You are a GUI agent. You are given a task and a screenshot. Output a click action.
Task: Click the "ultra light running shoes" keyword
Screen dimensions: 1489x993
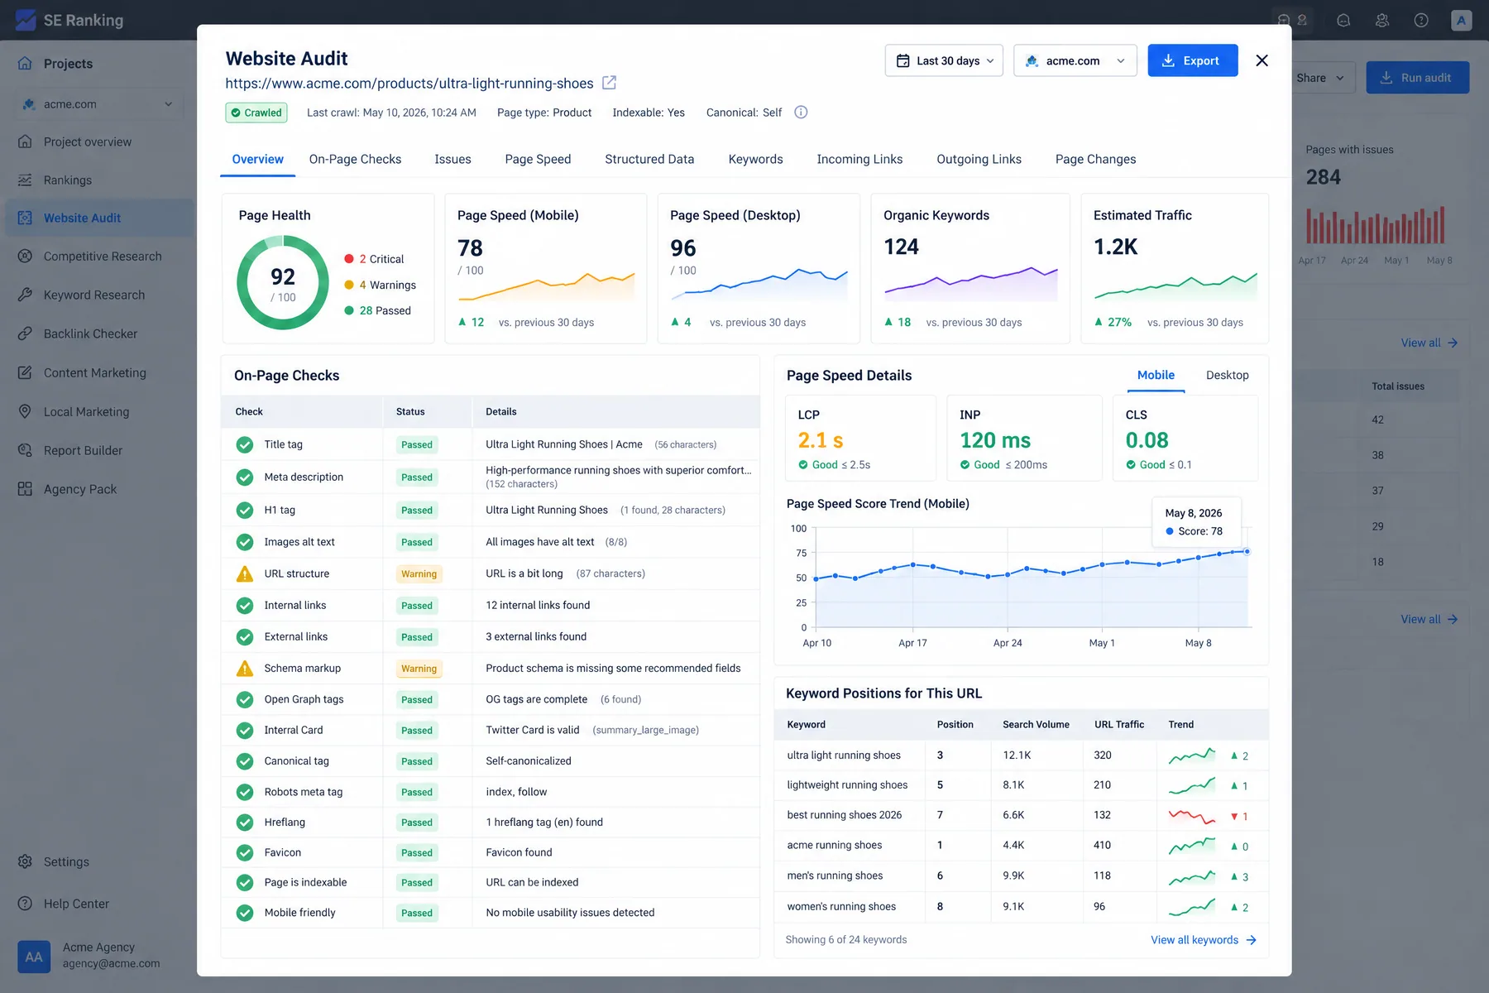pos(844,756)
